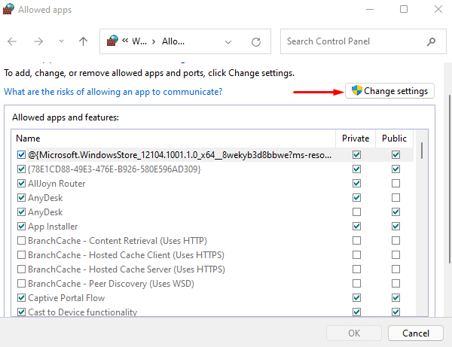Toggle Public for Microsoft.WindowsStore row

(x=395, y=155)
